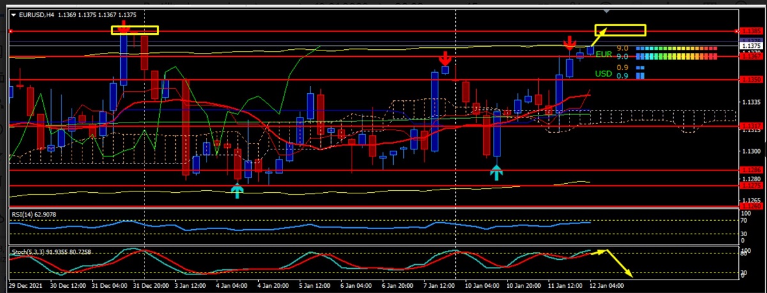This screenshot has width=767, height=293.
Task: Click the RSI(14) indicator label
Action: 33,214
